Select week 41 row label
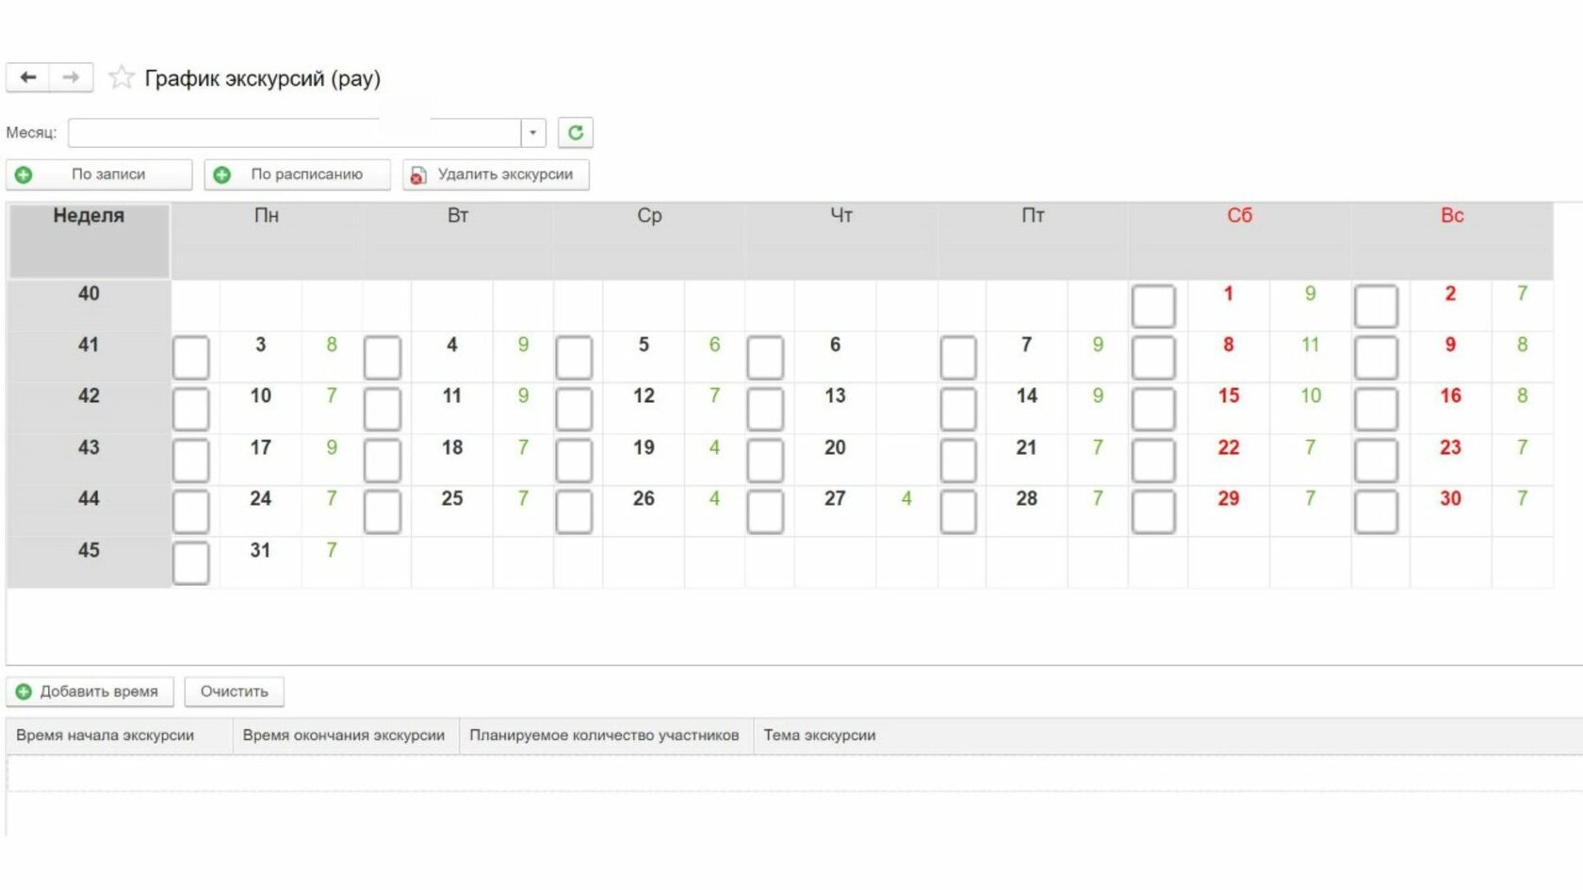Screen dimensions: 1583x890 point(89,357)
